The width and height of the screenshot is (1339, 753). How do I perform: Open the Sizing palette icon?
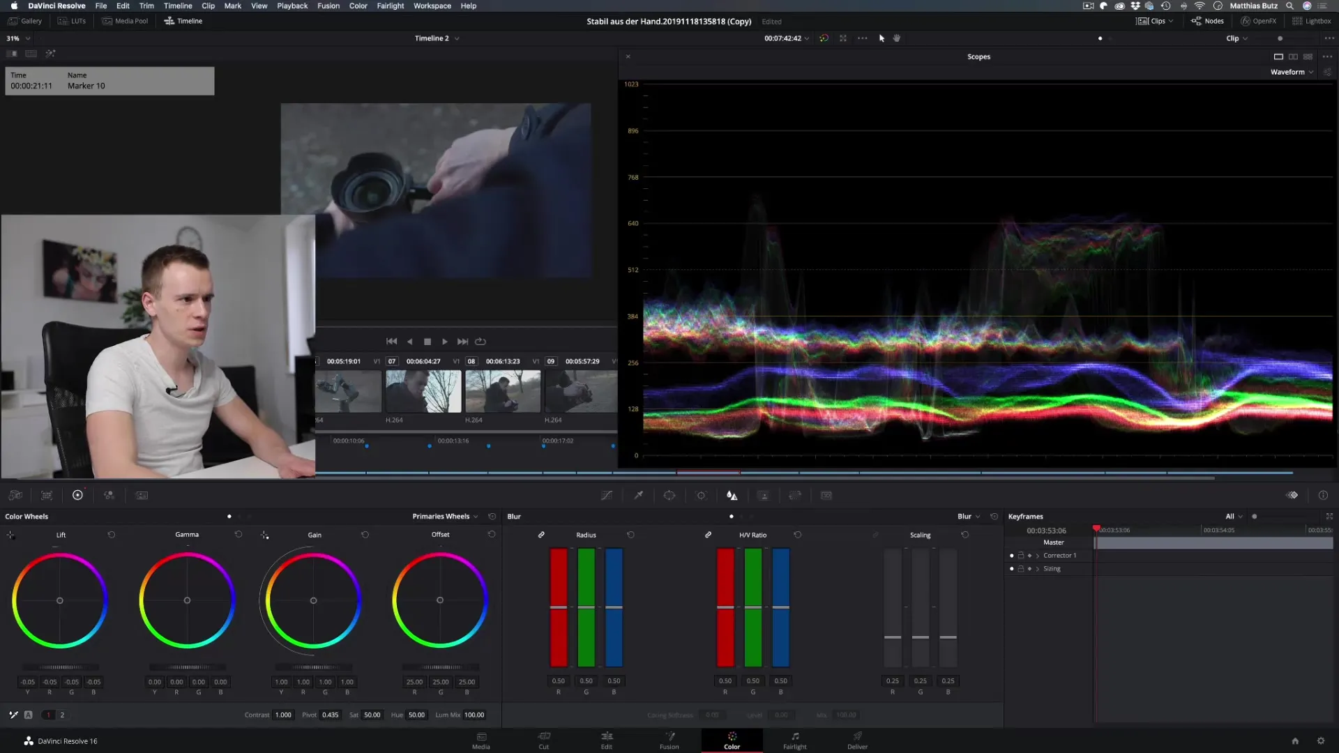[795, 495]
